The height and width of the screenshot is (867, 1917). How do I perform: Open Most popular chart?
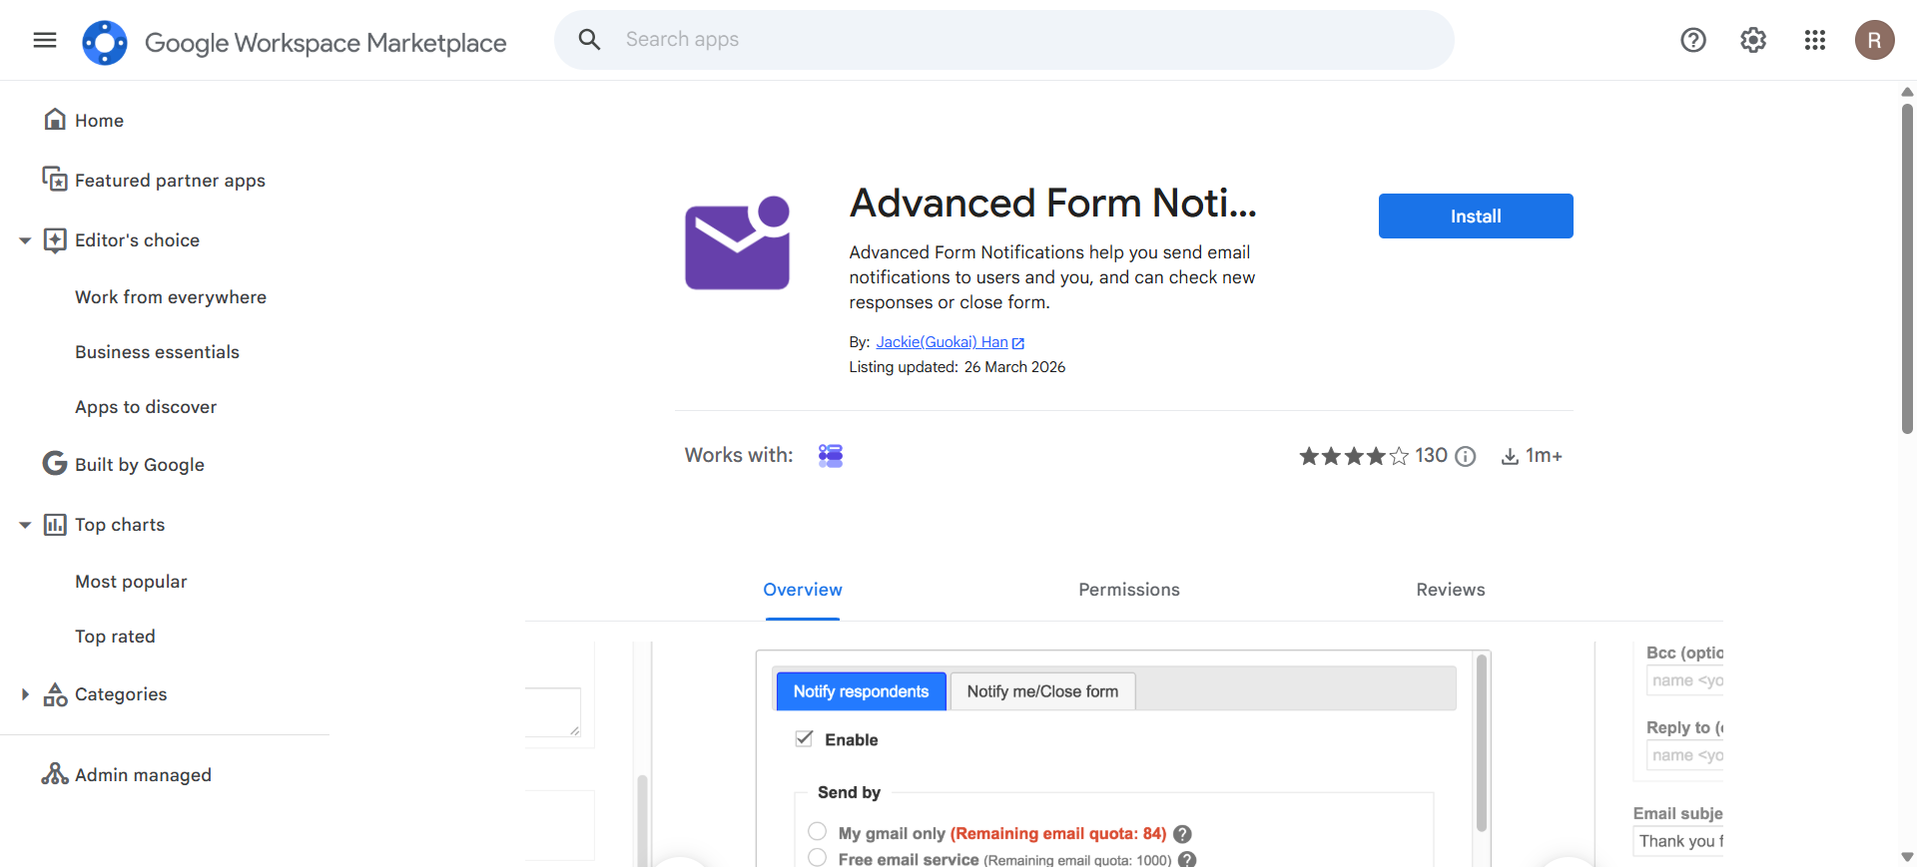[131, 582]
